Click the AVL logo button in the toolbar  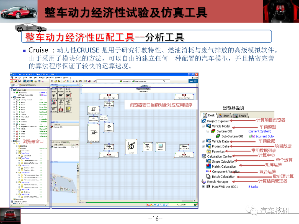(x=193, y=81)
